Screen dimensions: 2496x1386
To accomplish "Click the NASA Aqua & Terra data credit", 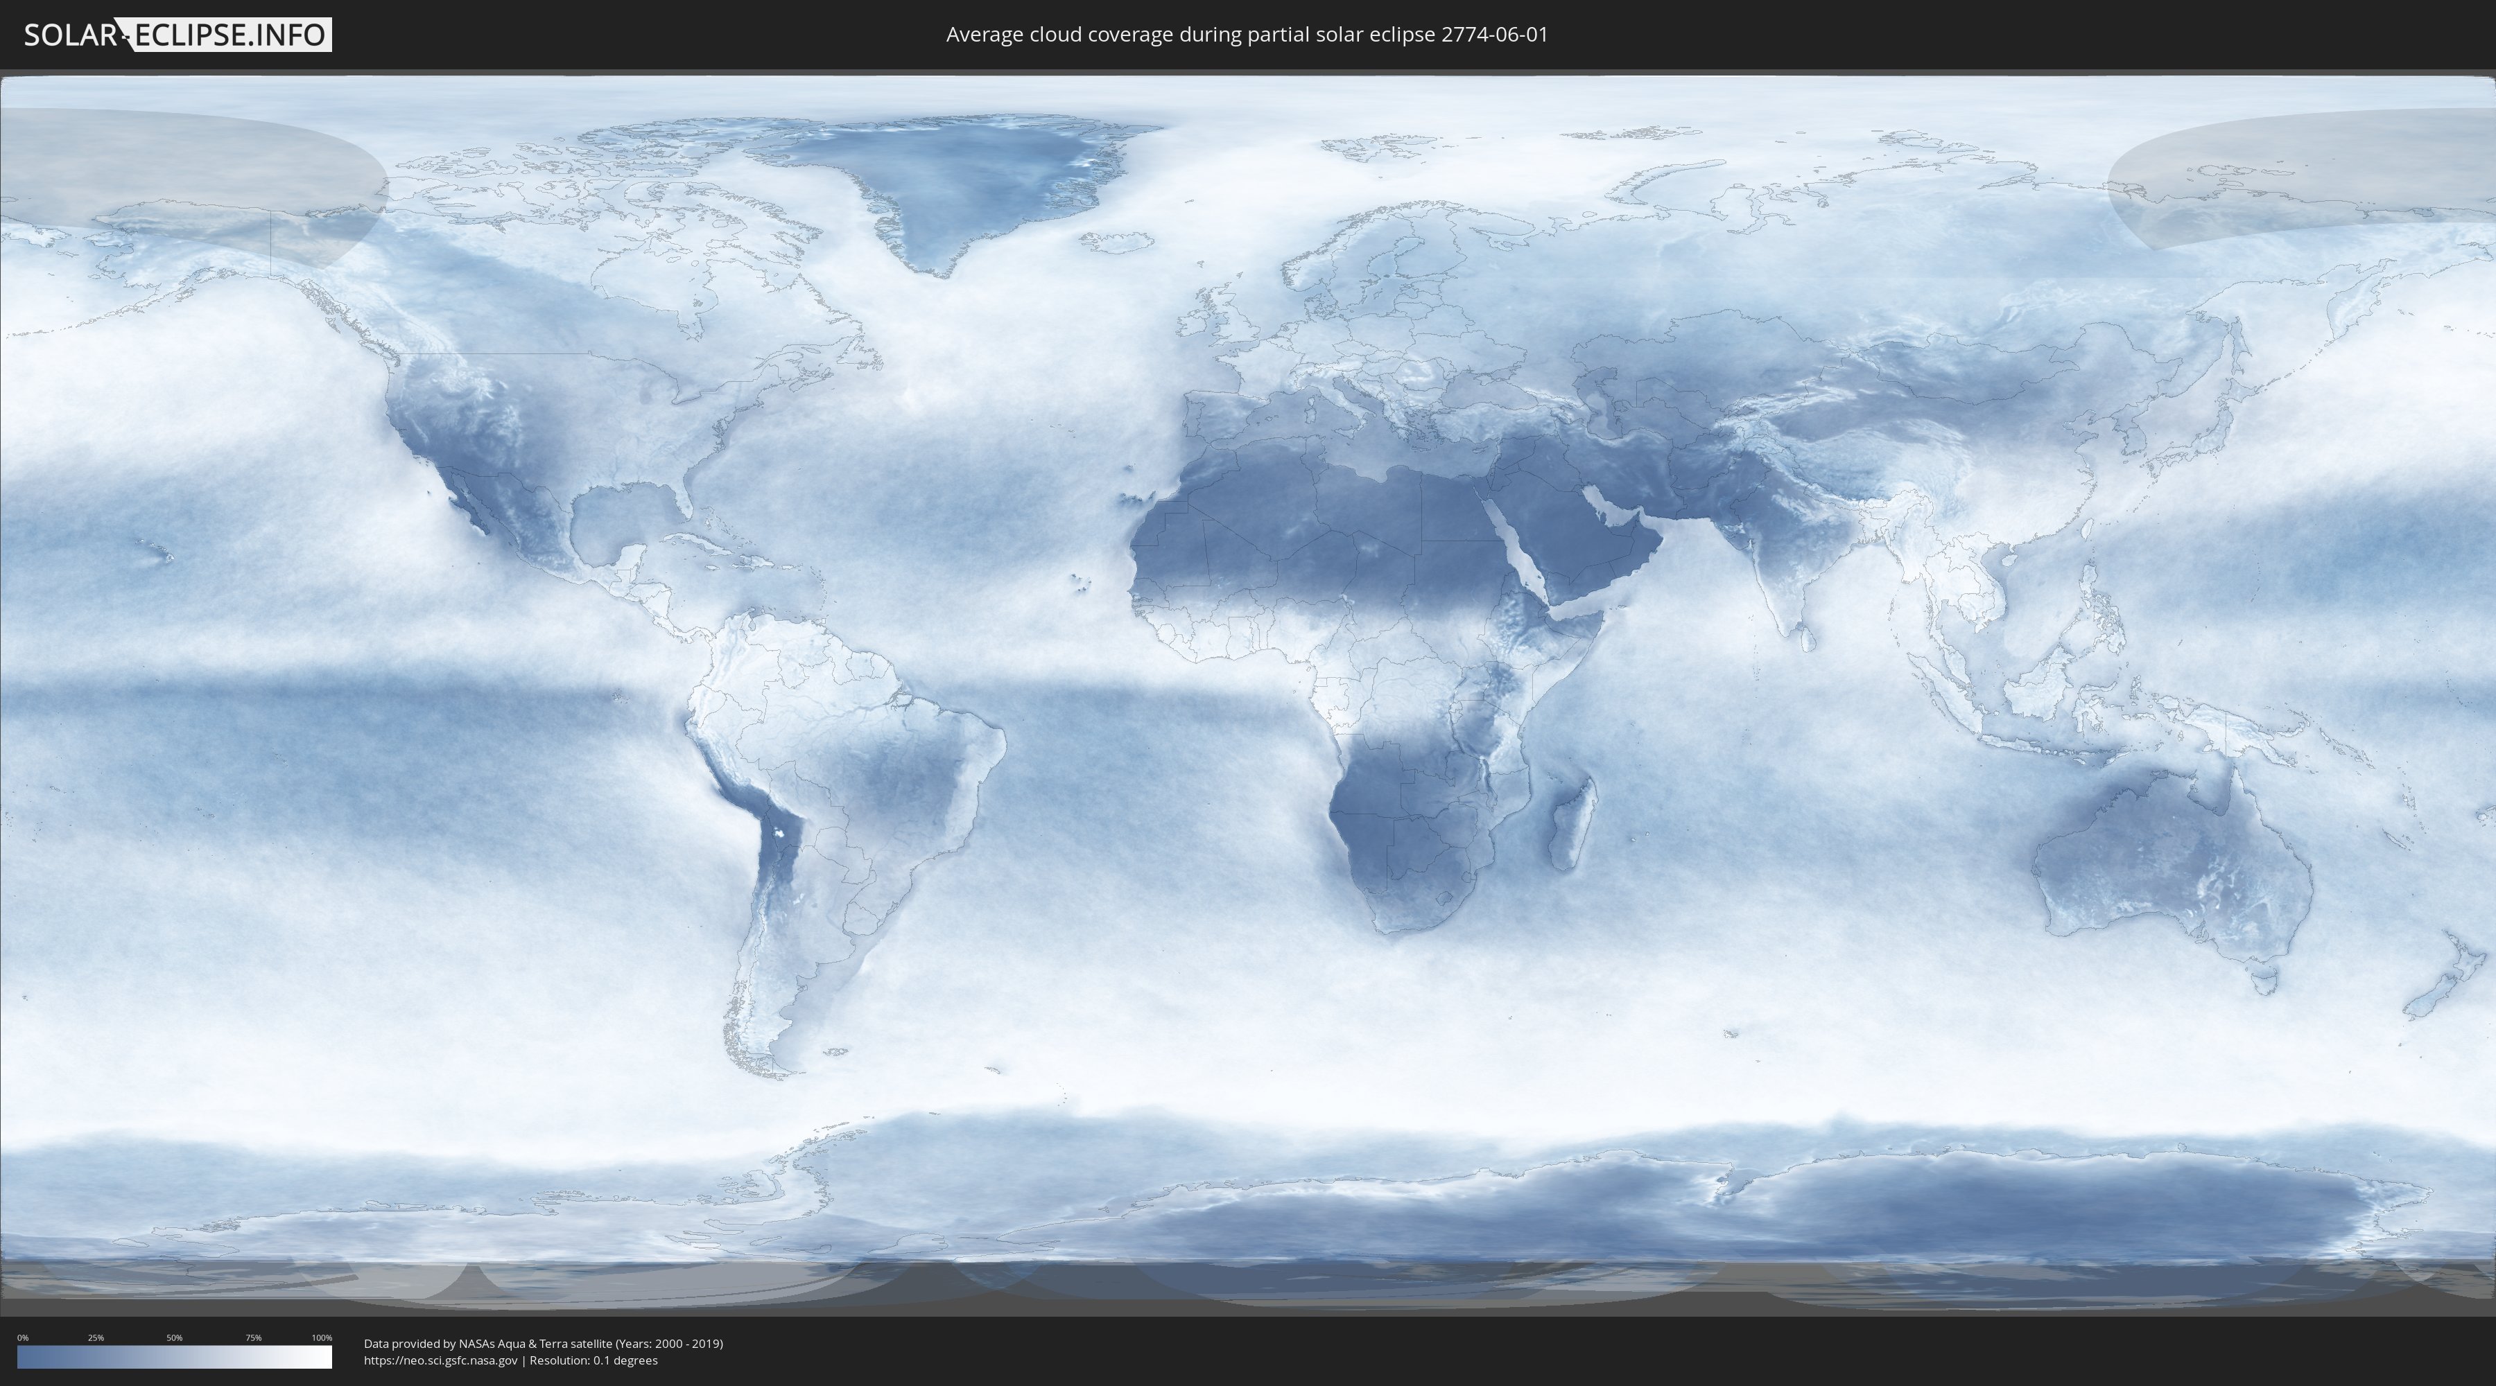I will point(544,1344).
